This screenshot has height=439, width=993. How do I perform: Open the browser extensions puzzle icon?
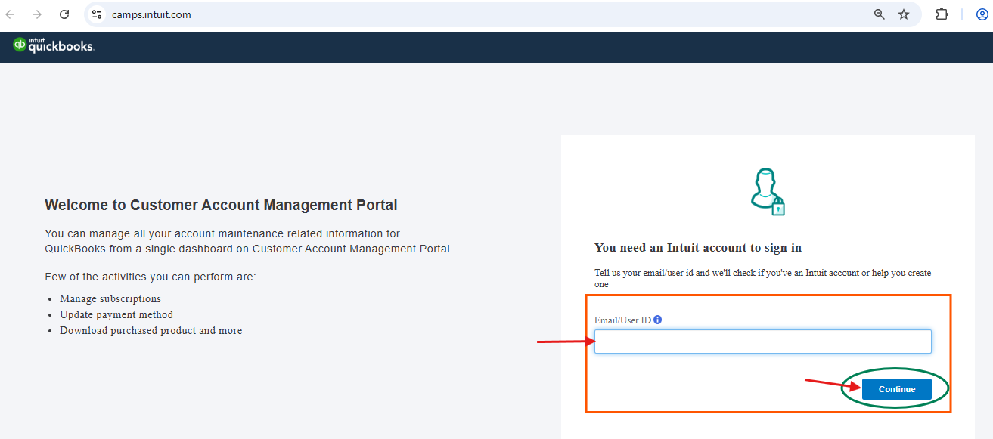942,14
